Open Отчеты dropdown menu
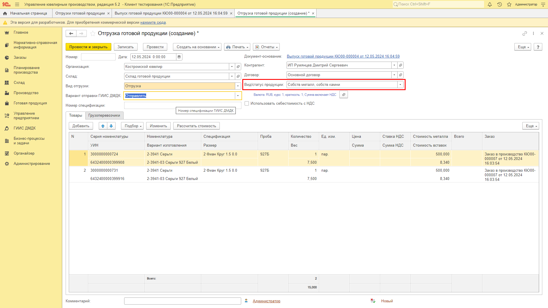Viewport: 548px width, 308px height. [x=266, y=47]
